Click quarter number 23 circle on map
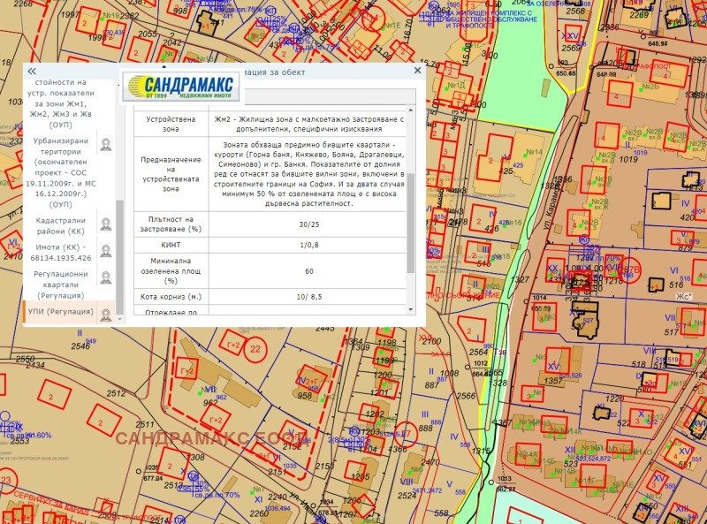 (x=6, y=481)
